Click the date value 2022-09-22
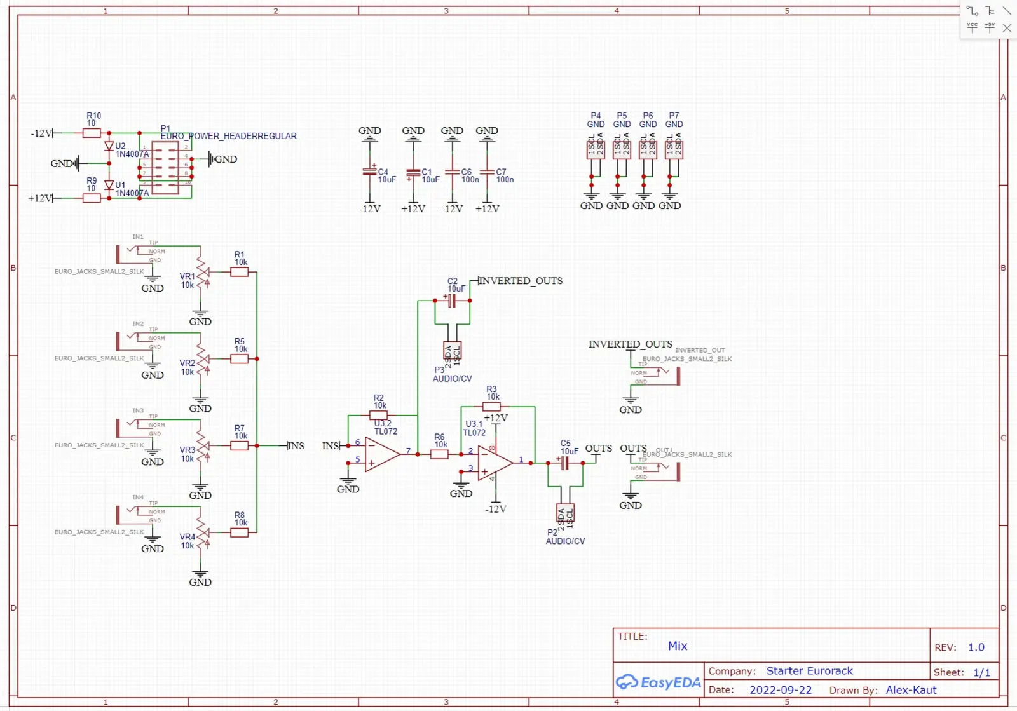This screenshot has height=711, width=1017. 781,690
